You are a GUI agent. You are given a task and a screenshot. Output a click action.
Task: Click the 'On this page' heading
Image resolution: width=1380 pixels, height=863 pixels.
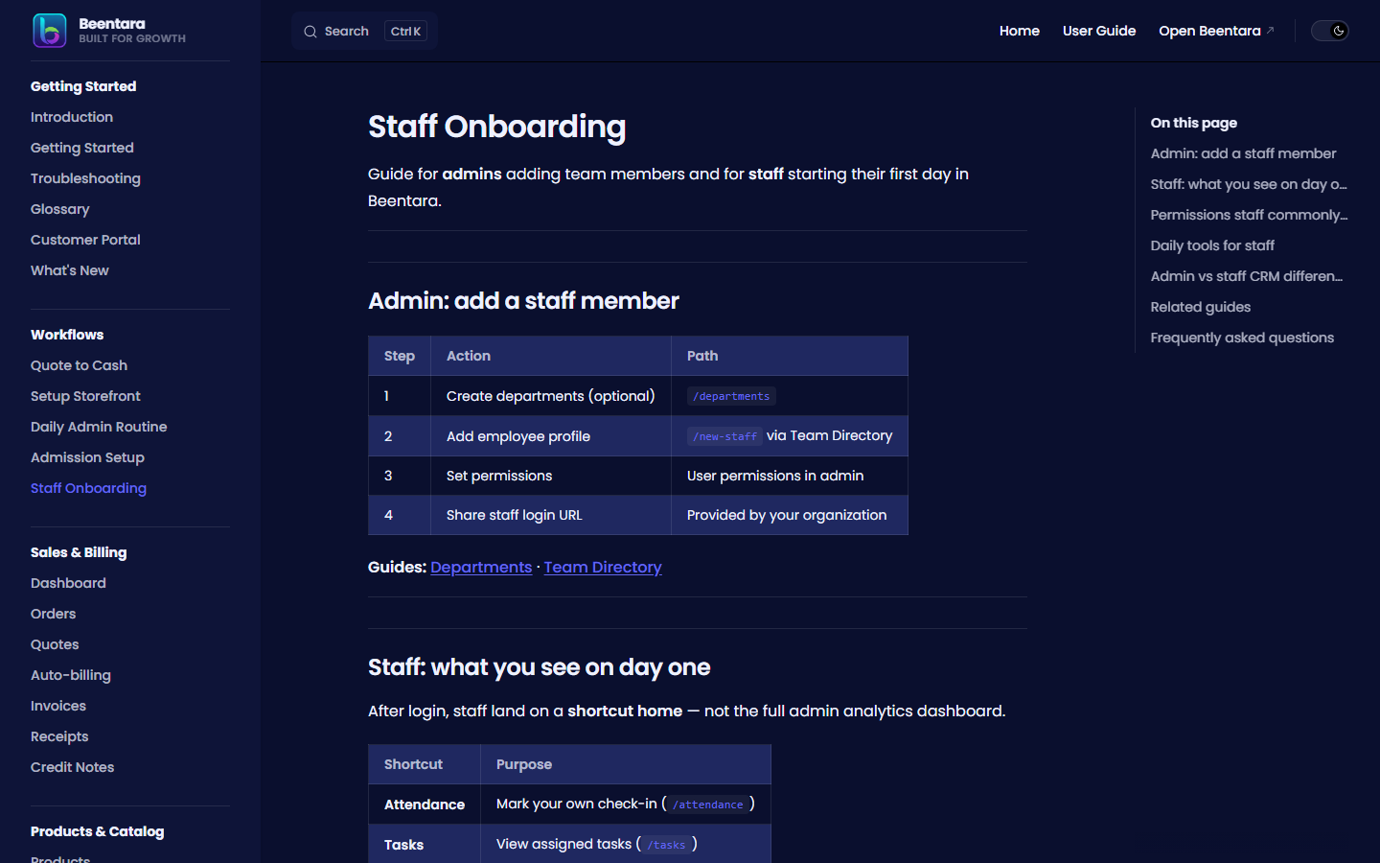(x=1193, y=123)
